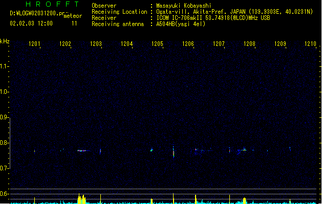Click the Receiver field label
This screenshot has width=322, height=204.
(104, 18)
